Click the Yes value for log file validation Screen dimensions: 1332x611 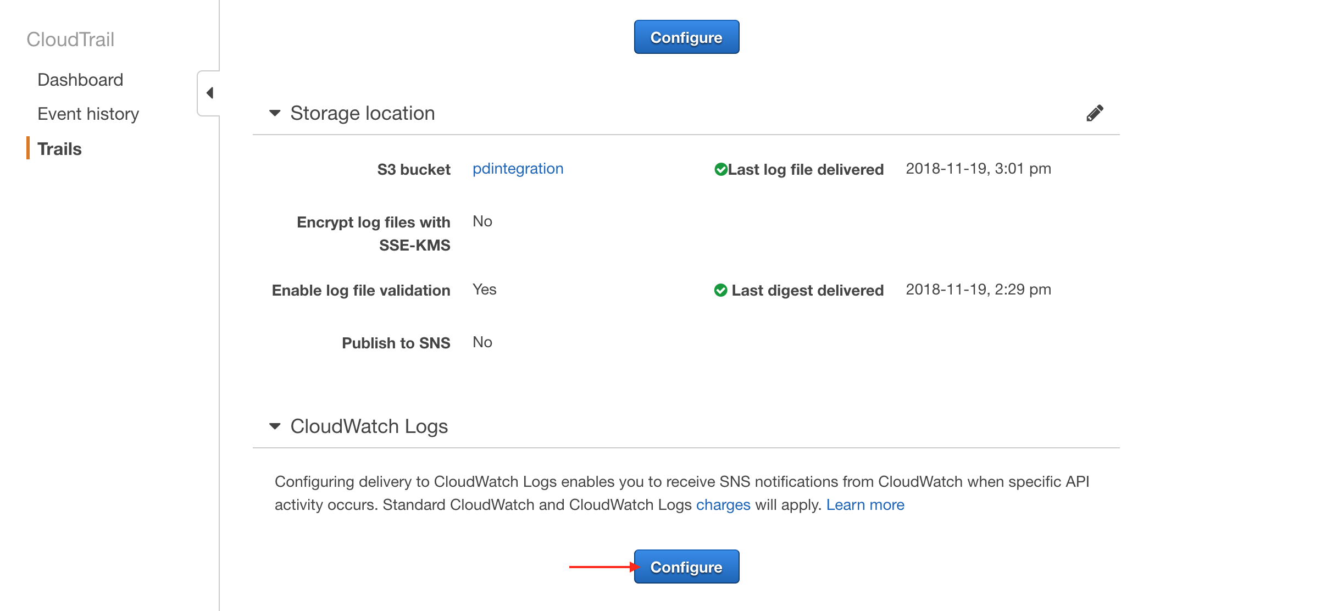coord(484,290)
